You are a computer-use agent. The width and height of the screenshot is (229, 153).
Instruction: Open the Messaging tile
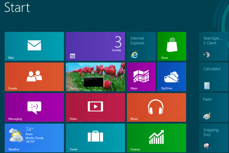coord(34,107)
